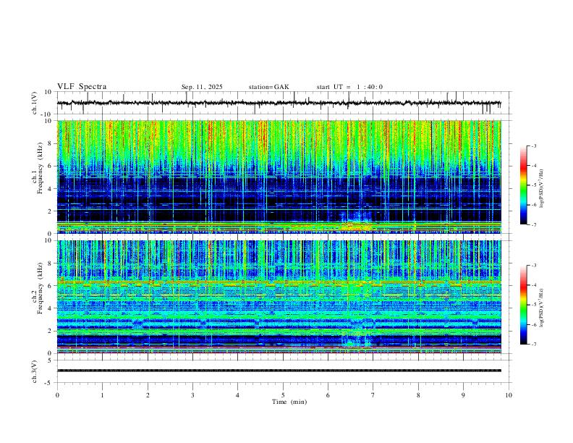Viewport: 573px width, 443px height.
Task: Click the time axis tick label "0"
Action: click(x=57, y=395)
